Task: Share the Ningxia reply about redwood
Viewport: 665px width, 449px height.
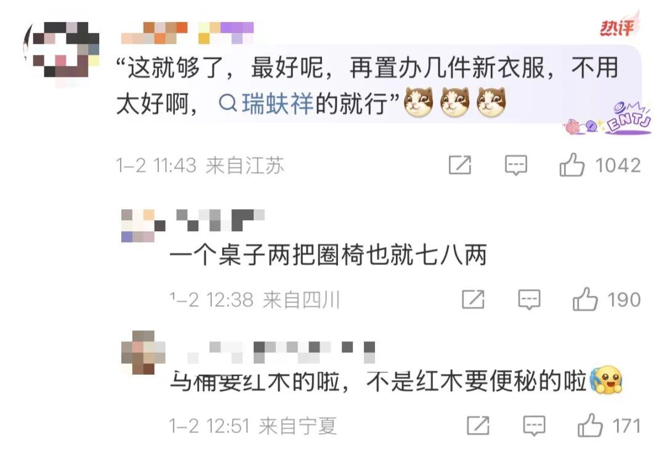Action: pyautogui.click(x=478, y=425)
